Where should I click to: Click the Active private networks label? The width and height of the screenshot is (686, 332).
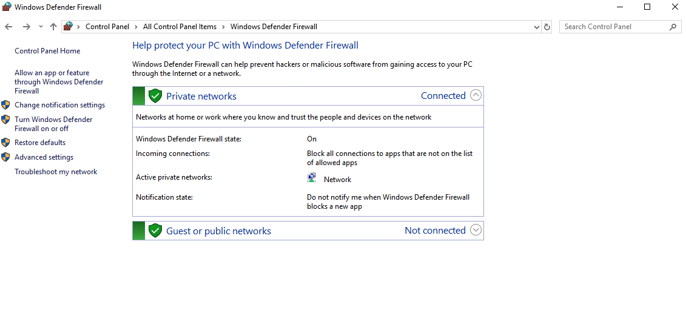click(174, 177)
